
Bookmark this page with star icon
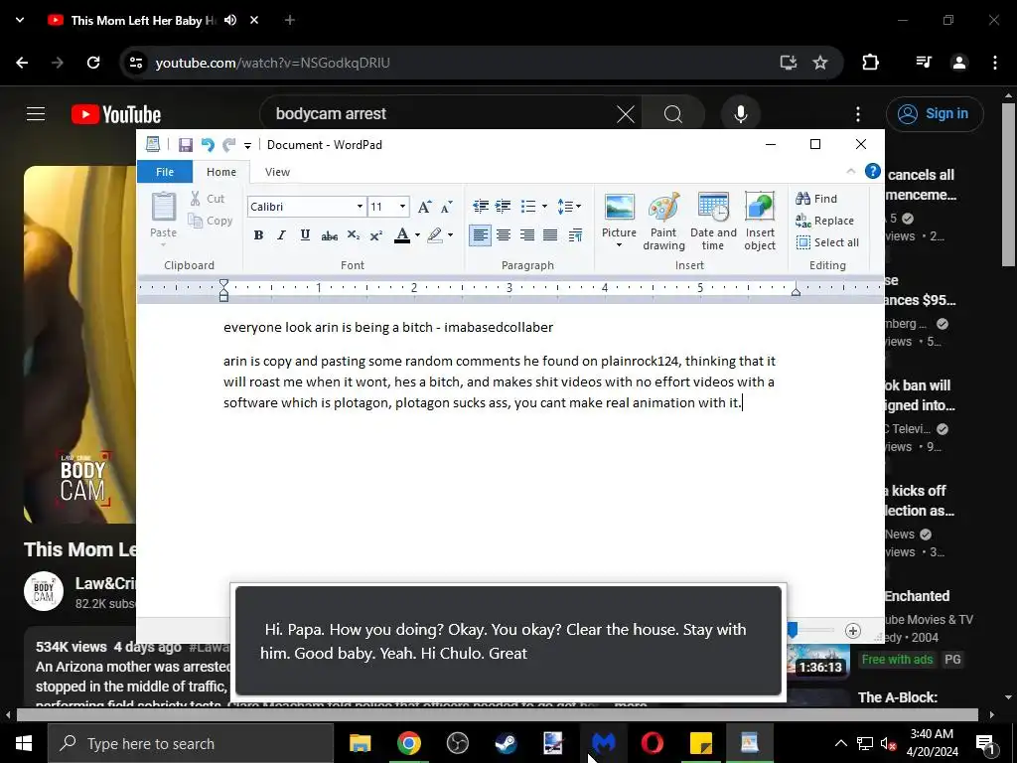(x=820, y=63)
